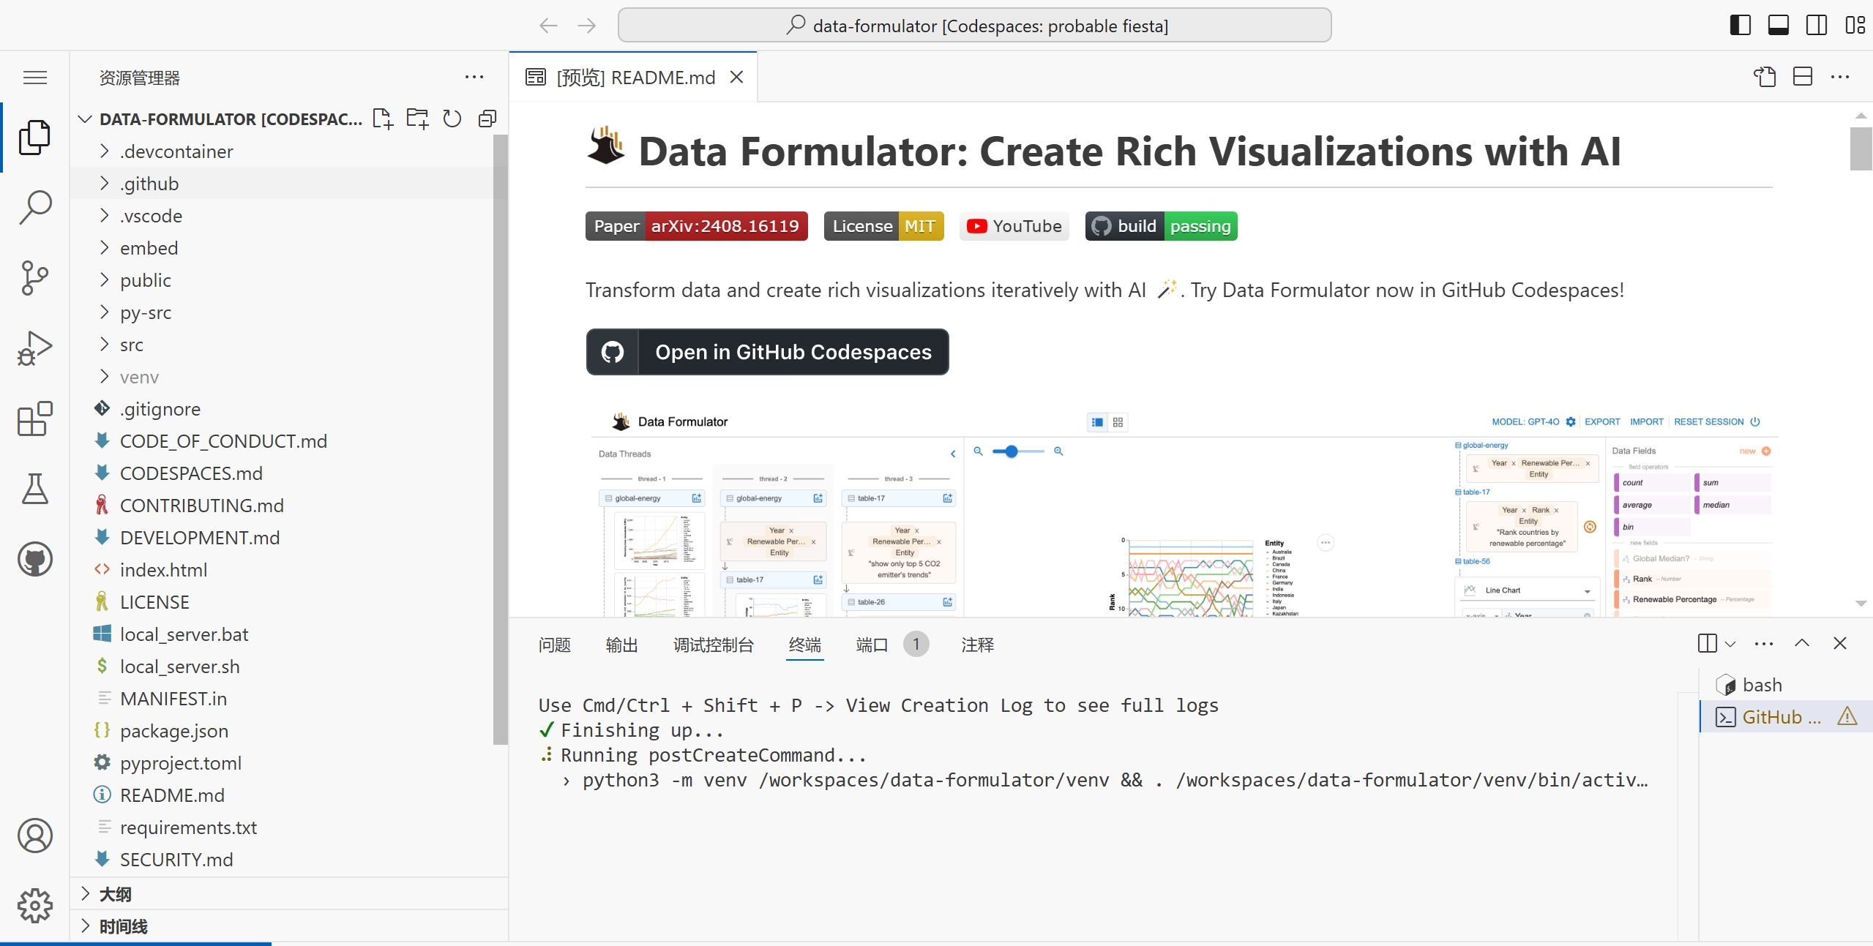Open editor more actions menu

pyautogui.click(x=1840, y=77)
